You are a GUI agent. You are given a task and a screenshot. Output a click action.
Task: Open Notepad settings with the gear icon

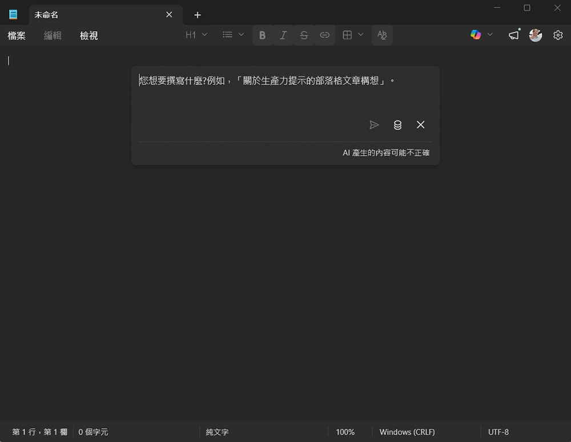tap(557, 35)
